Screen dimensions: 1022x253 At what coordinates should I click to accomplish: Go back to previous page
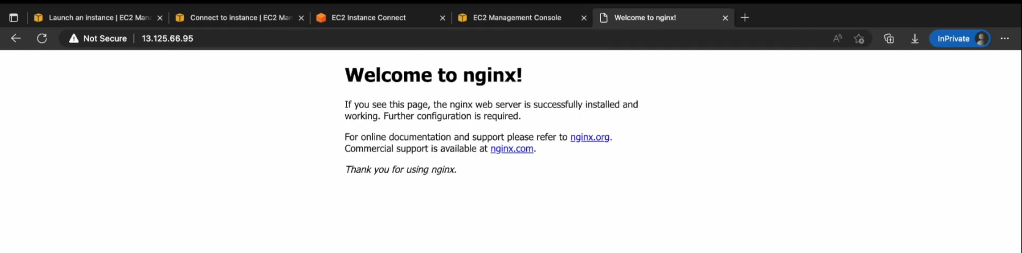coord(16,38)
